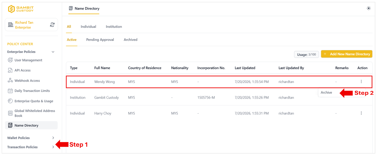This screenshot has width=376, height=154.
Task: Click the Usage 3/100 badge
Action: [306, 54]
